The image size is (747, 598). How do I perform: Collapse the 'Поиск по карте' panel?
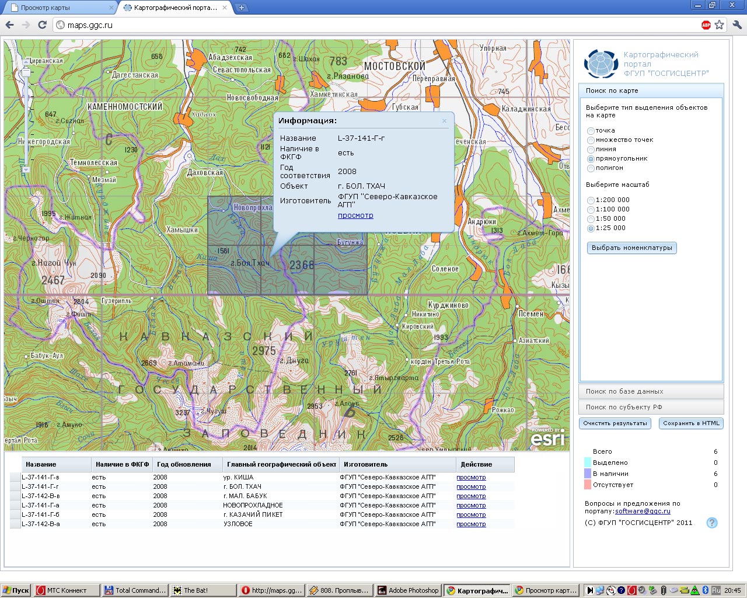tap(651, 91)
